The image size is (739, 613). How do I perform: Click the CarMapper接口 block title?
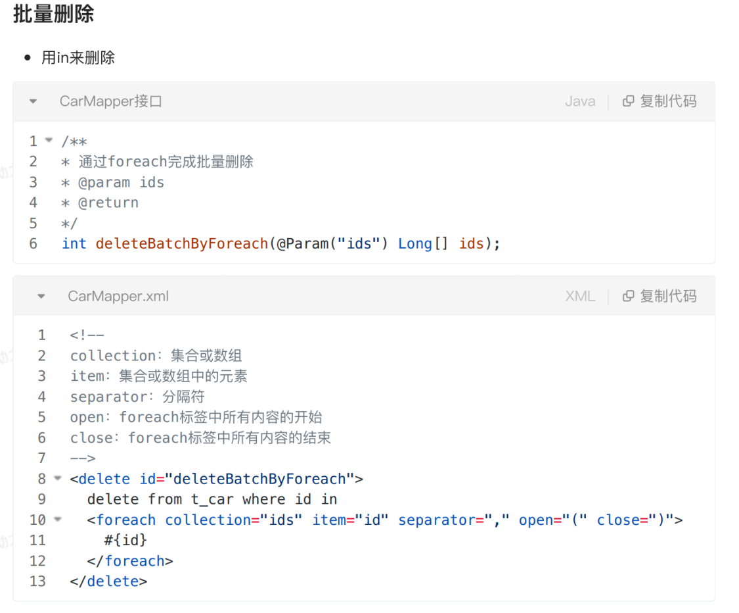point(110,101)
